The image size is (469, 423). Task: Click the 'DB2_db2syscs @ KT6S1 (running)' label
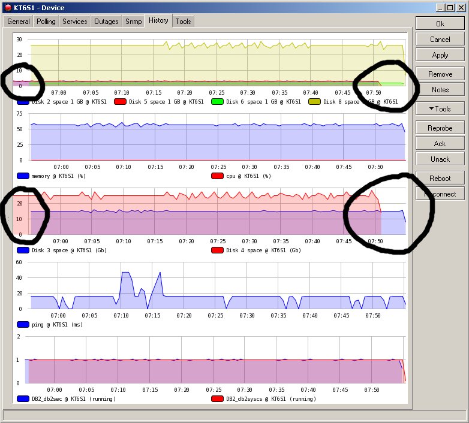coord(271,399)
